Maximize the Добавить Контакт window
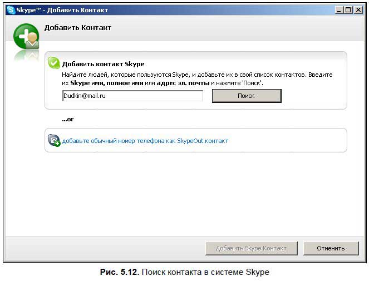 pyautogui.click(x=349, y=10)
